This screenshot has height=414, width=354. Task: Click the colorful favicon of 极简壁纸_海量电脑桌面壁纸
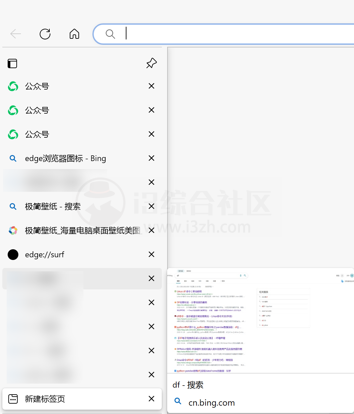[13, 231]
